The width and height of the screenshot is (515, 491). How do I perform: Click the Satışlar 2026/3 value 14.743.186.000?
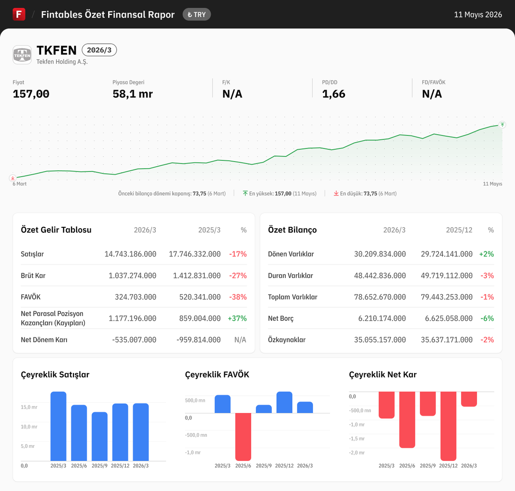coord(130,254)
